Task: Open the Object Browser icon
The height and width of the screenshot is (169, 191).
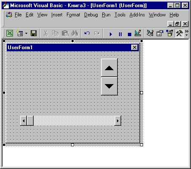Action: (170, 33)
